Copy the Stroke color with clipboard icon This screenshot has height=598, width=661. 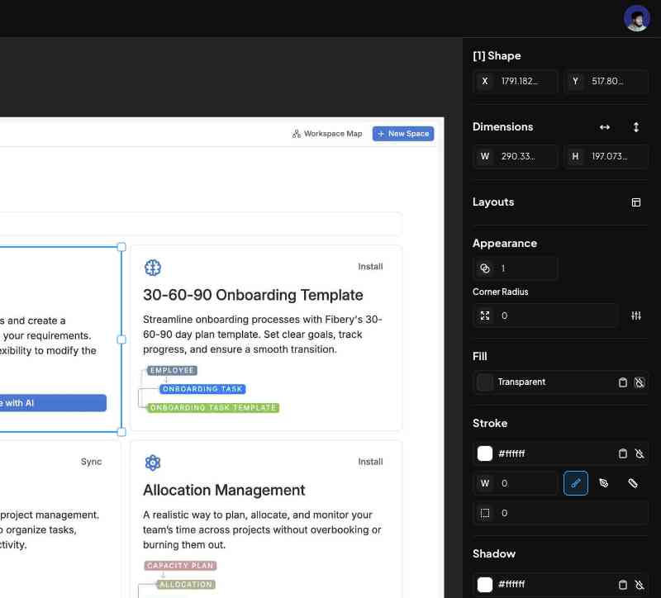pyautogui.click(x=623, y=453)
